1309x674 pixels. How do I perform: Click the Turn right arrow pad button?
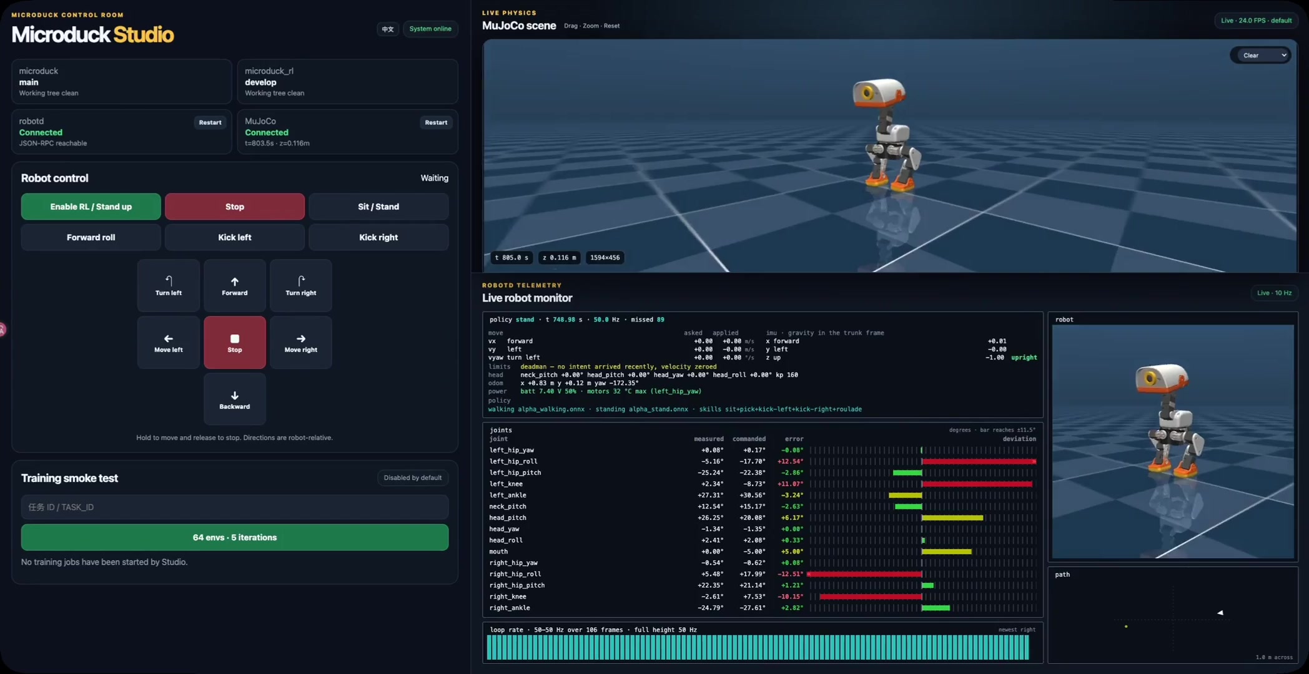(x=300, y=286)
